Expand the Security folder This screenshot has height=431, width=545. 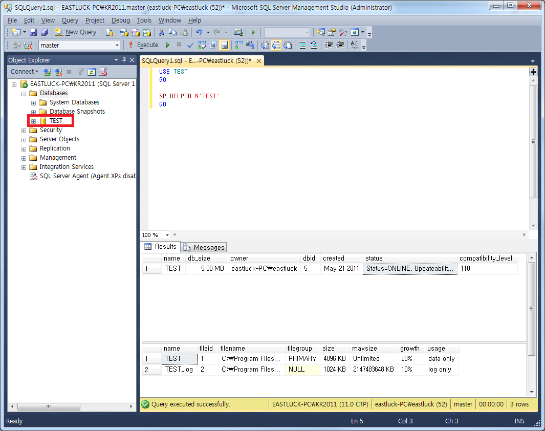point(24,131)
